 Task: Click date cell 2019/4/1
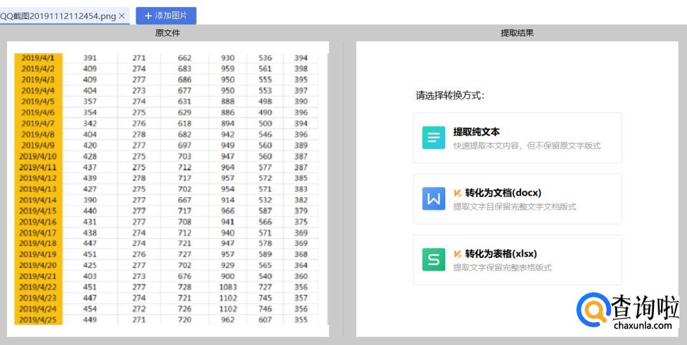38,58
